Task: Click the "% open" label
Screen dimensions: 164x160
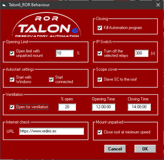Action: [67, 99]
